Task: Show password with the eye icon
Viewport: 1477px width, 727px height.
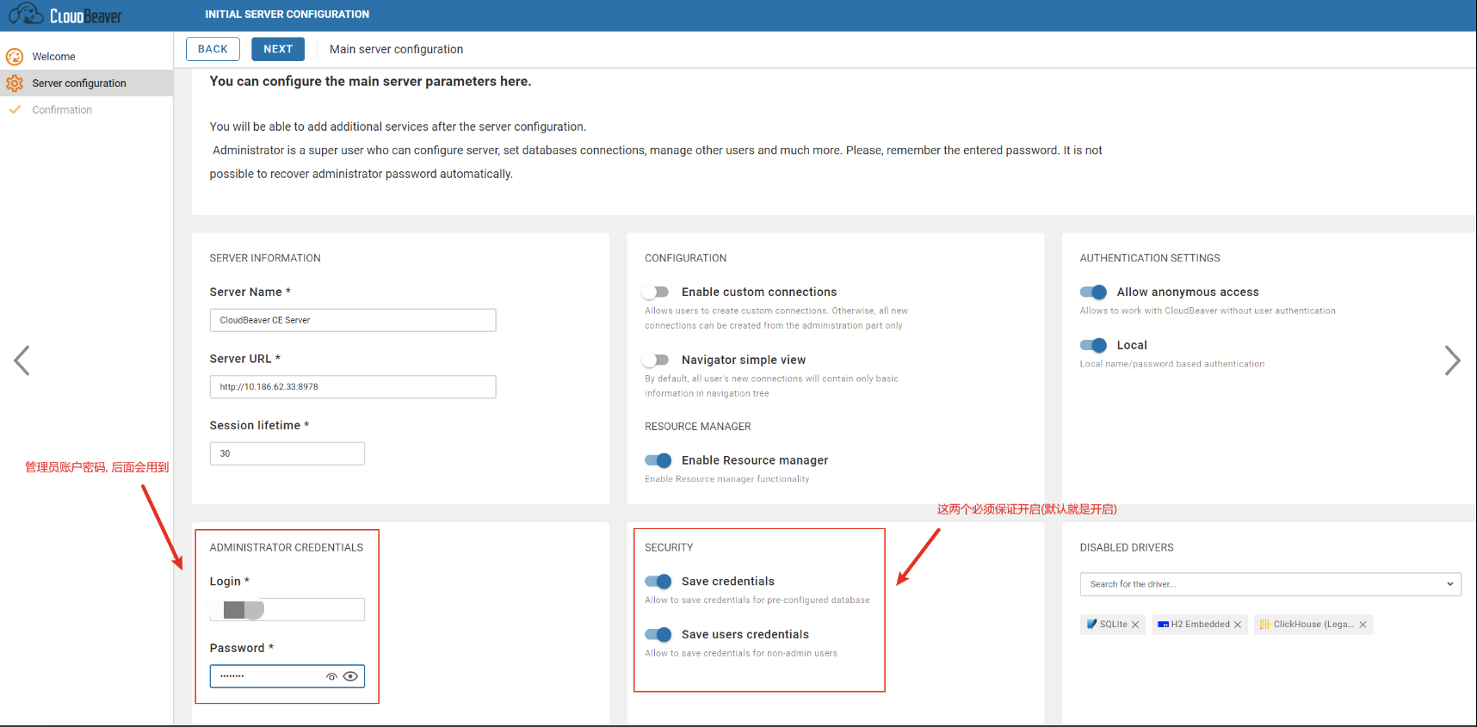Action: 350,676
